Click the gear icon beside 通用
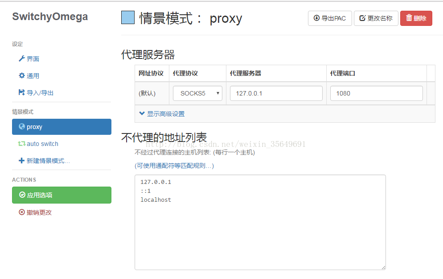 coord(22,75)
